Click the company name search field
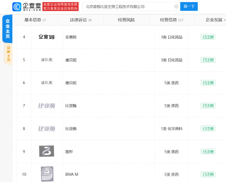This screenshot has width=226, height=182. 129,6
